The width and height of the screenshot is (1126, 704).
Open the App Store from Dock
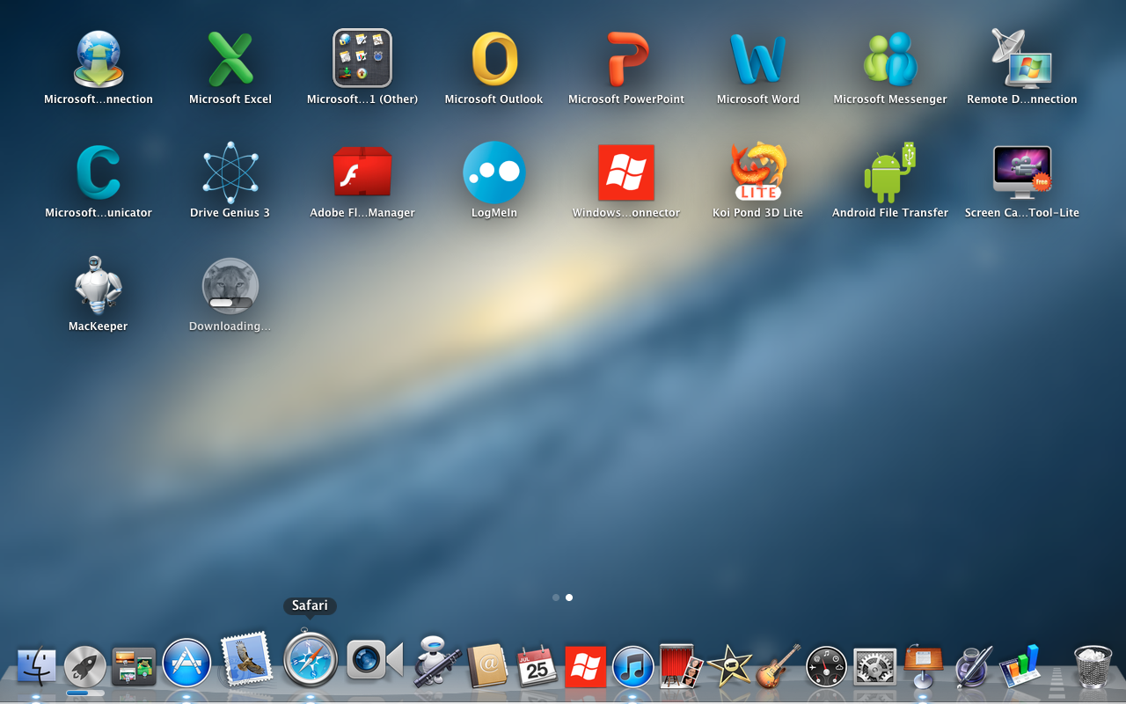point(186,663)
